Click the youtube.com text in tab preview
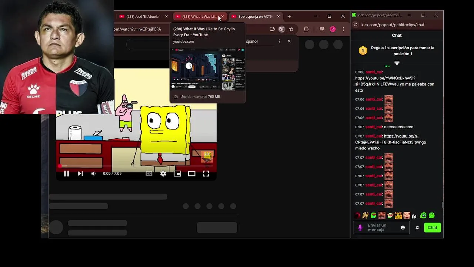The width and height of the screenshot is (474, 267). click(183, 42)
